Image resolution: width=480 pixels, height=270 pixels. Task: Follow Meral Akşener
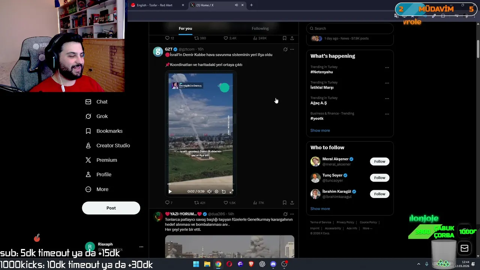pyautogui.click(x=379, y=162)
